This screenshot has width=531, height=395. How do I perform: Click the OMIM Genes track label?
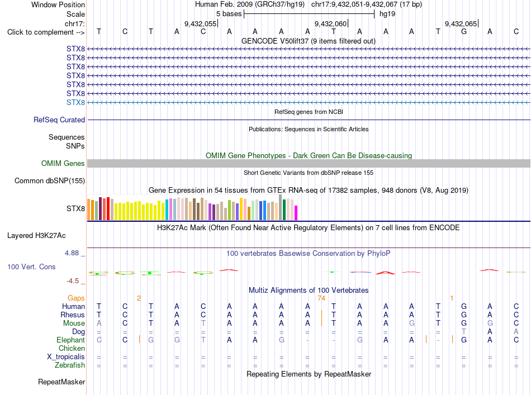pyautogui.click(x=63, y=164)
